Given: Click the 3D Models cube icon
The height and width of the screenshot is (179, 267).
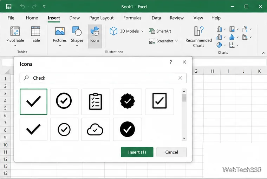Looking at the screenshot, I should click(113, 31).
